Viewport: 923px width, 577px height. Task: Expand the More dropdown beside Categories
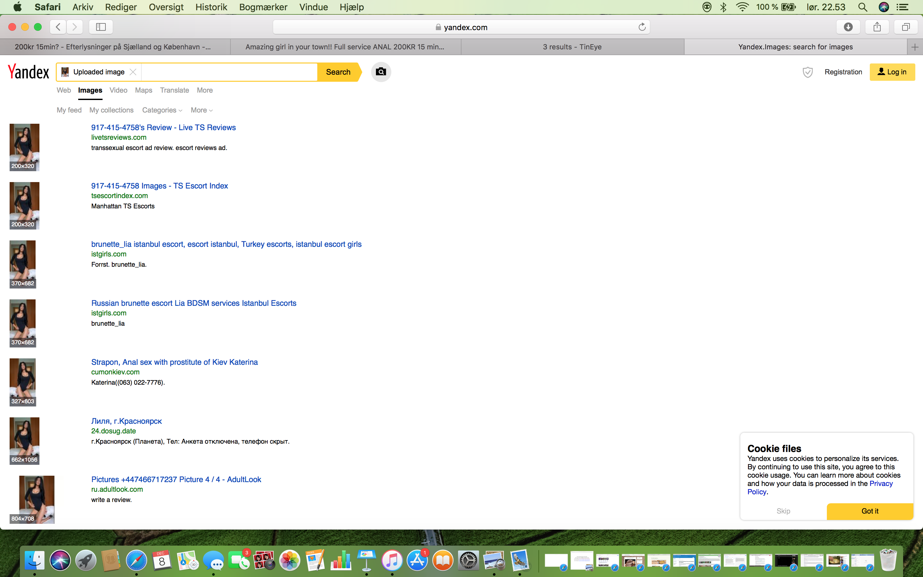click(201, 110)
